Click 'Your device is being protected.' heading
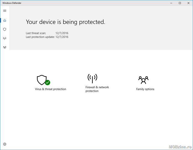 click(65, 22)
